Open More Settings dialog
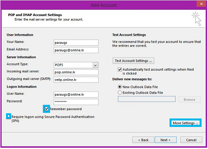 click(186, 123)
